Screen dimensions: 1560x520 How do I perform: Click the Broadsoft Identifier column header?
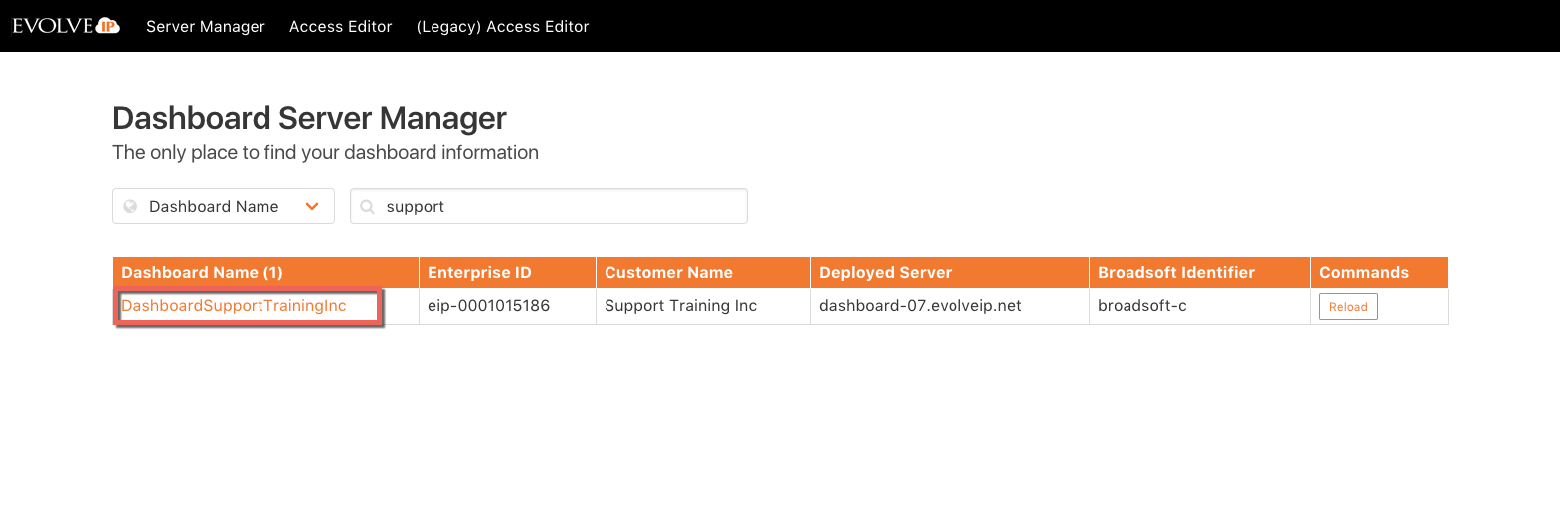[x=1175, y=273]
